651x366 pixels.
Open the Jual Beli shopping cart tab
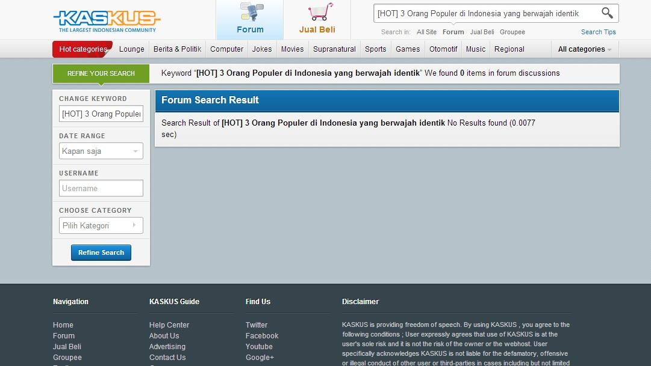click(x=317, y=19)
